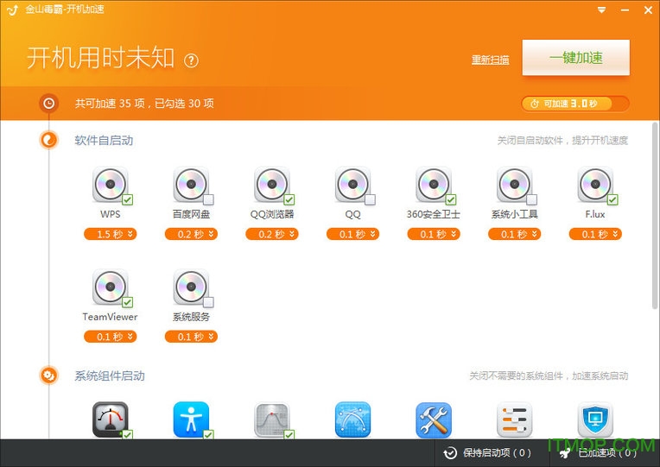Open 已加速项 ( 0 ) list

point(599,453)
